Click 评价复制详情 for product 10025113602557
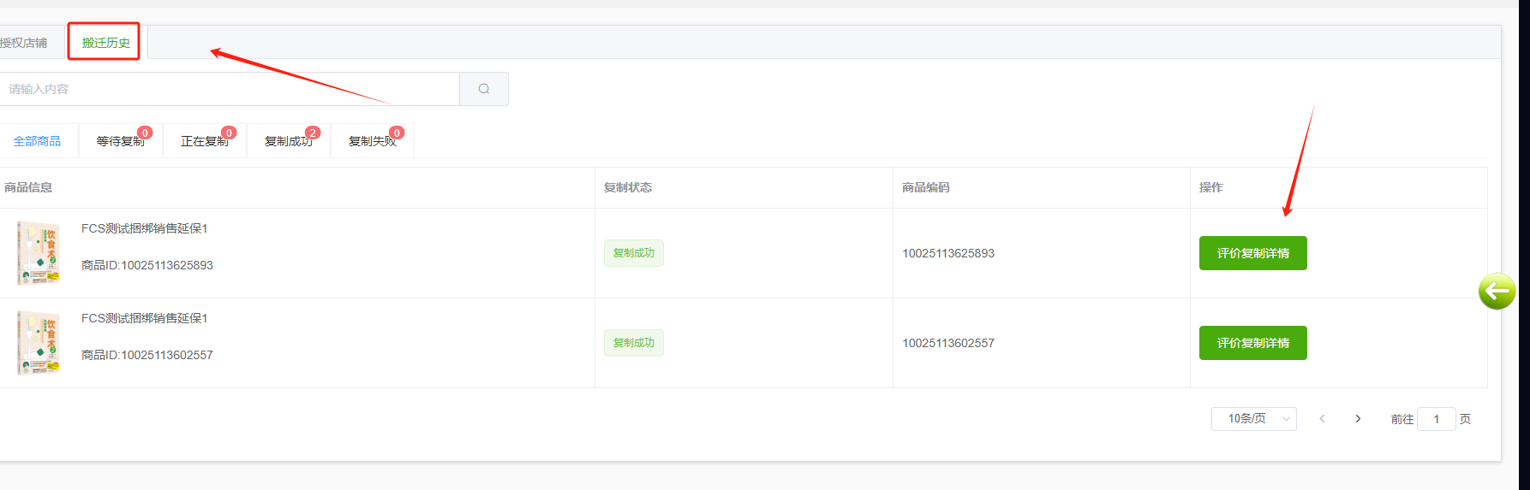The image size is (1530, 490). [x=1252, y=343]
